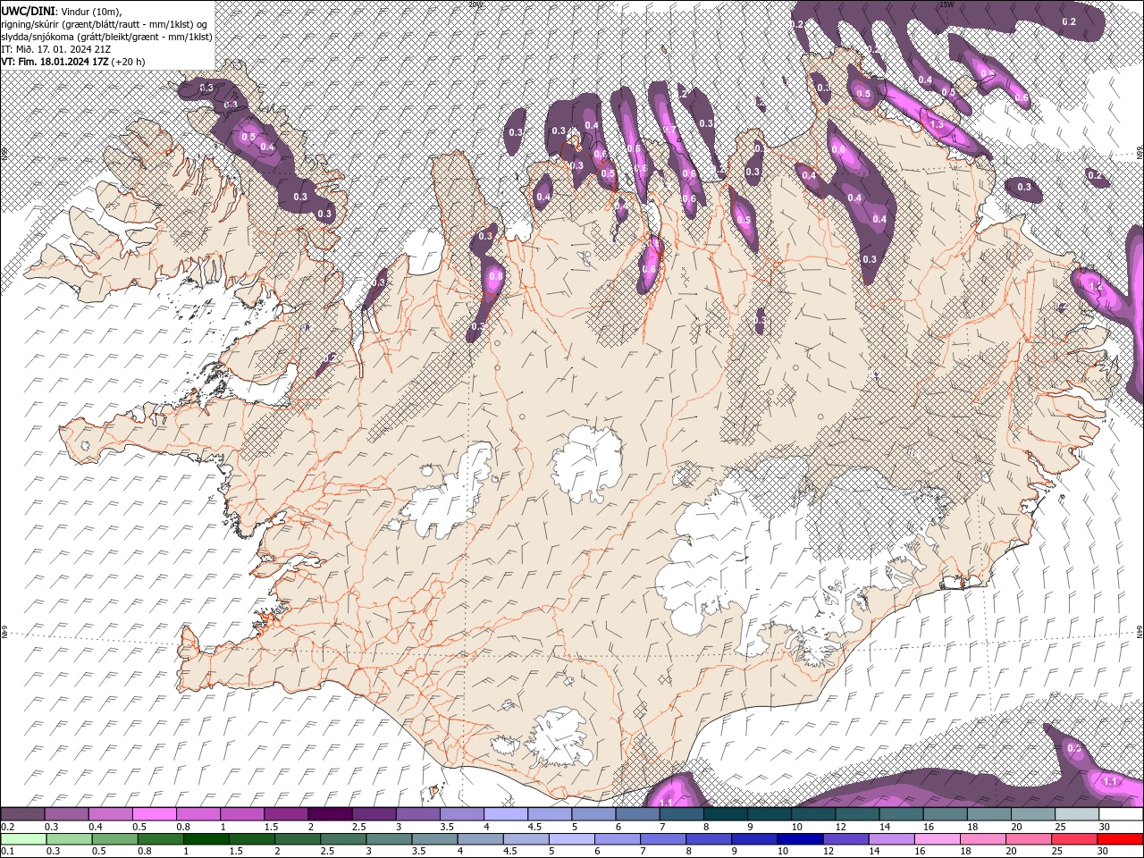Click the red swatch ending the bottom legend row
Image resolution: width=1144 pixels, height=858 pixels.
pos(1120,838)
